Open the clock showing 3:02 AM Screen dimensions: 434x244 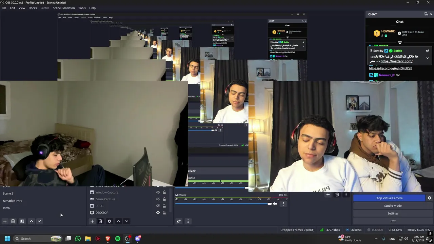419,239
